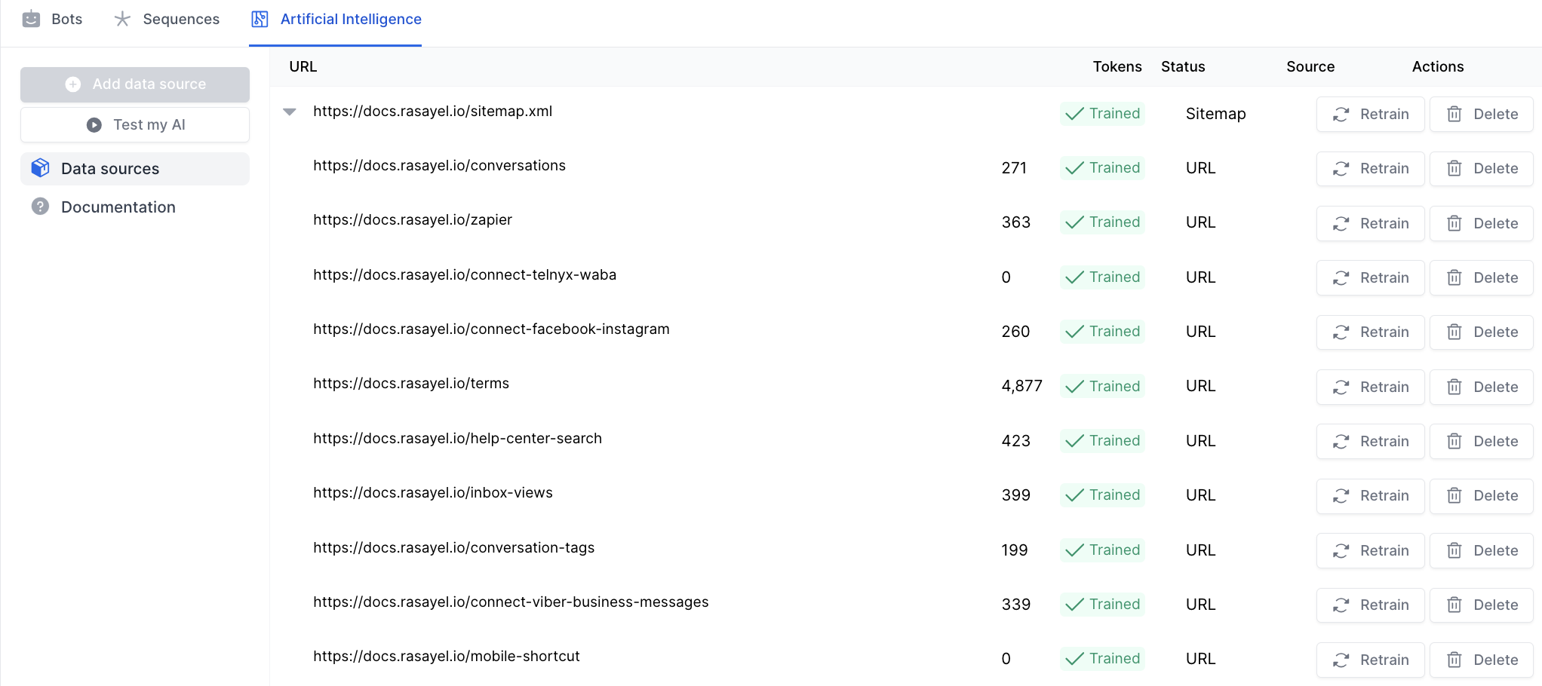Collapse the sitemap.xml row expander arrow
Viewport: 1542px width, 686px height.
(x=290, y=112)
